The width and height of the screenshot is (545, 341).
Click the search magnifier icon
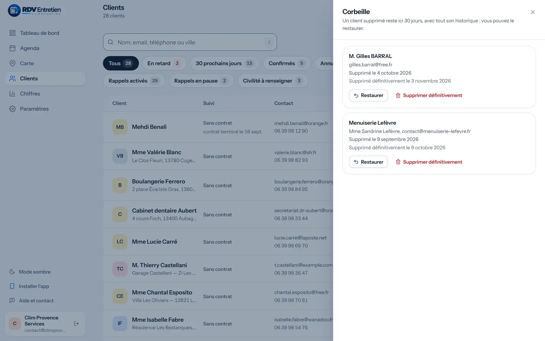coord(111,42)
